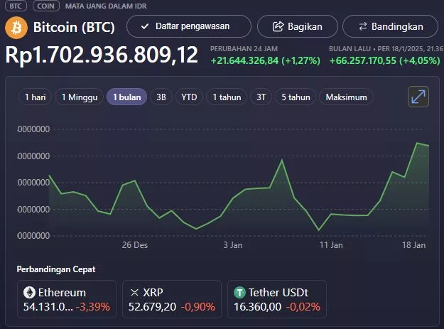Select the 1 Minggu time range
This screenshot has width=444, height=329.
(x=80, y=97)
